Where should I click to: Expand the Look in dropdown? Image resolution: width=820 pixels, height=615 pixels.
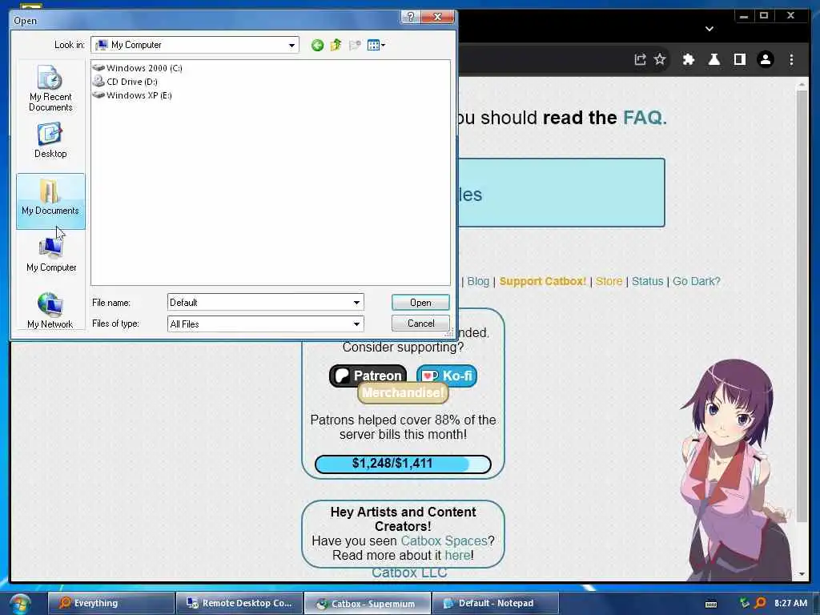pos(291,46)
